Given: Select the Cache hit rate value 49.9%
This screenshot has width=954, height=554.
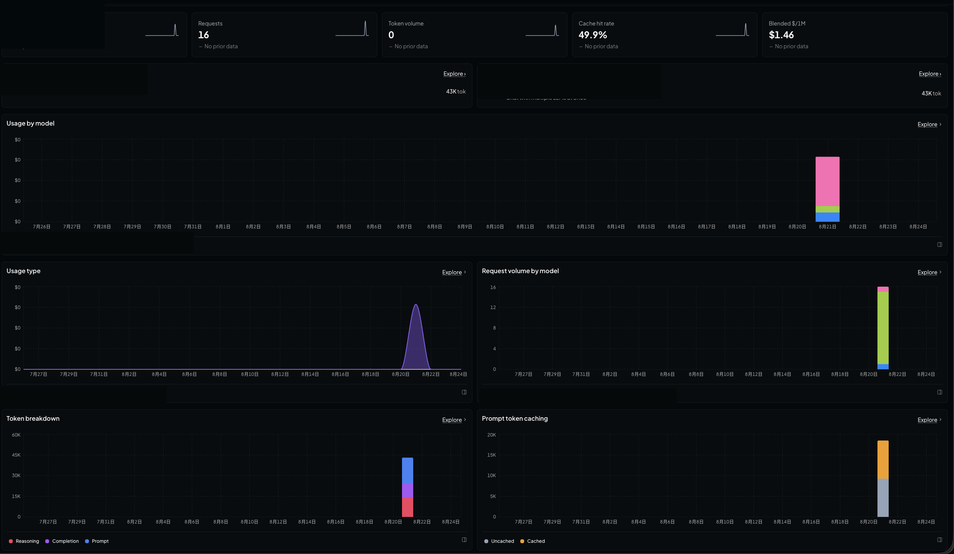Looking at the screenshot, I should (x=593, y=35).
